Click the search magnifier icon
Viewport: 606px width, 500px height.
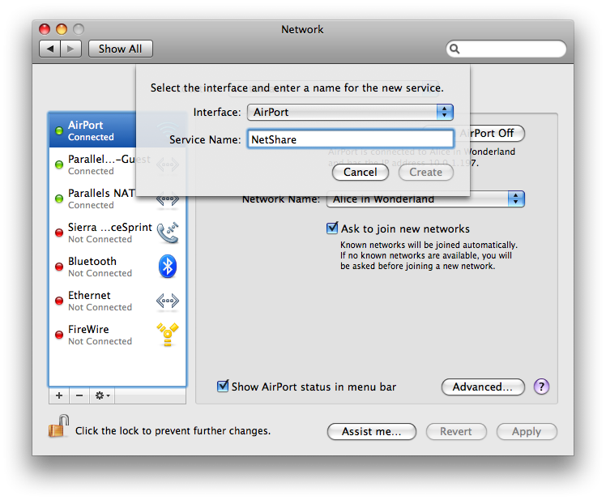(x=454, y=49)
